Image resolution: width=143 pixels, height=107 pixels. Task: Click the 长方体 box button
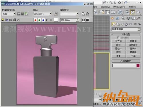click(x=119, y=41)
